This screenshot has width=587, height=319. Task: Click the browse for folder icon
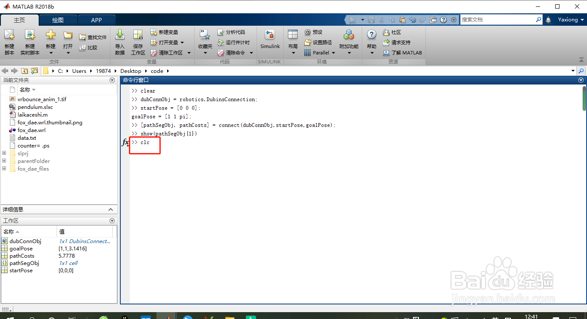click(x=34, y=71)
